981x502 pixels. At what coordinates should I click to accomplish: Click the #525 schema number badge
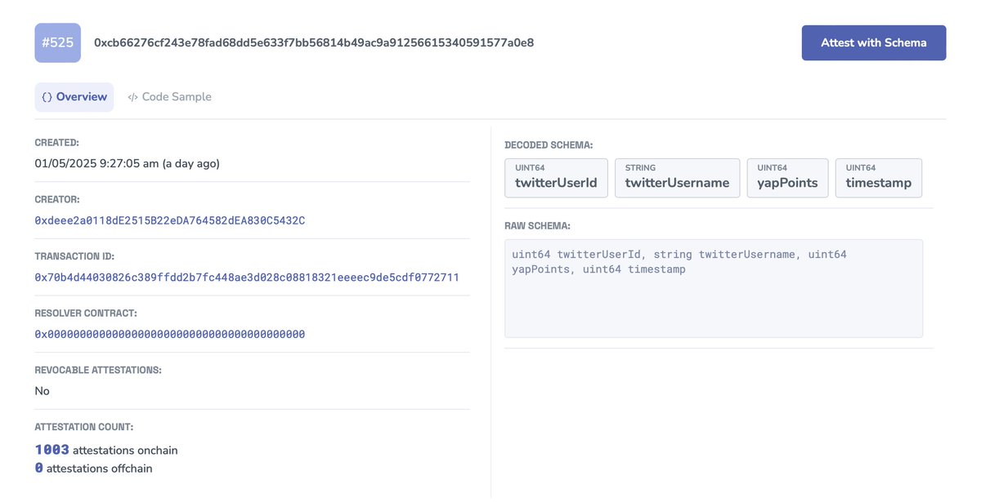tap(57, 42)
